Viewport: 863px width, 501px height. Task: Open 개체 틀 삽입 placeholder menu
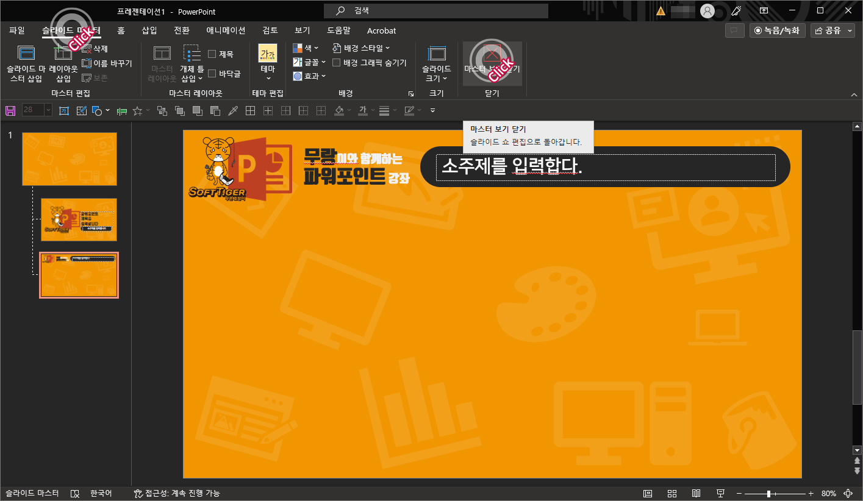coord(192,64)
